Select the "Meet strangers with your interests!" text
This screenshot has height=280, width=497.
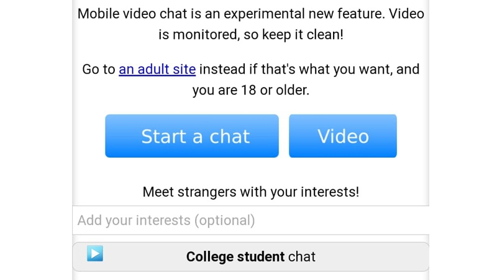251,192
